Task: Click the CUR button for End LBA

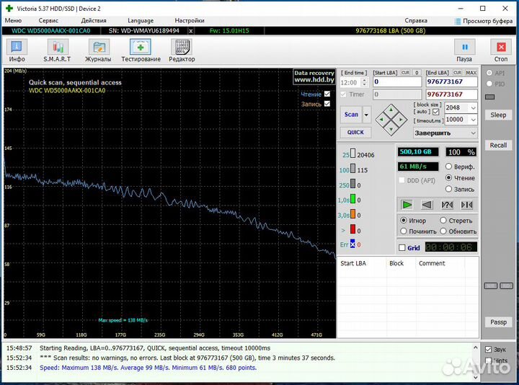Action: click(x=457, y=73)
